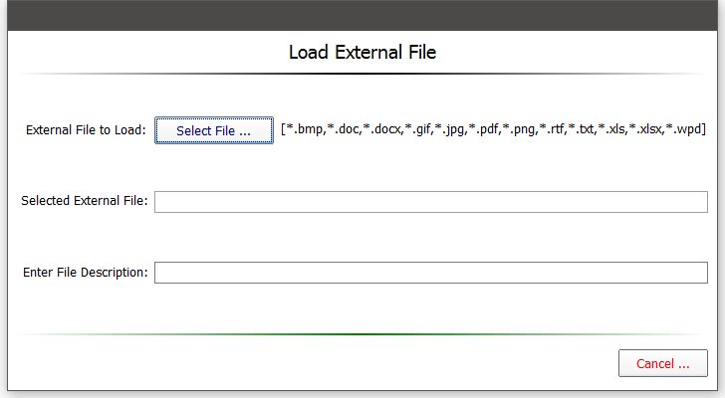Image resolution: width=725 pixels, height=398 pixels.
Task: Focus the Selected External File field
Action: coord(430,202)
